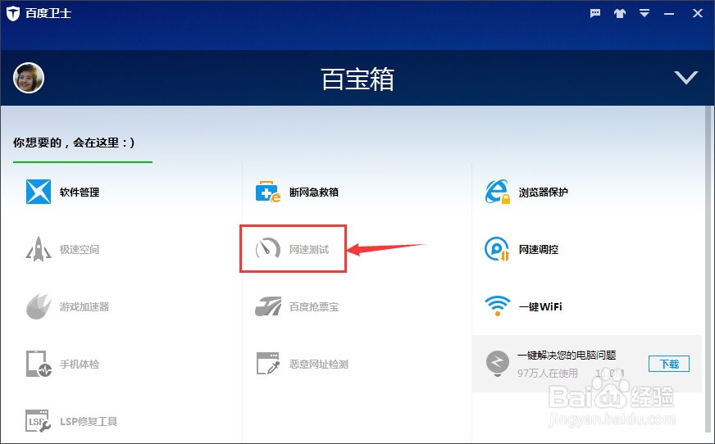Open the 浏览器保护 IE lock icon

(498, 192)
